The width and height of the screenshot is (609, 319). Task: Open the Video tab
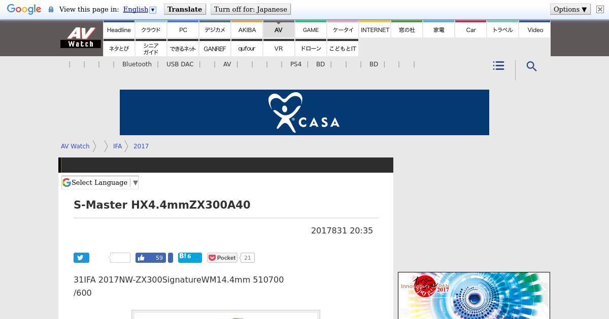535,30
